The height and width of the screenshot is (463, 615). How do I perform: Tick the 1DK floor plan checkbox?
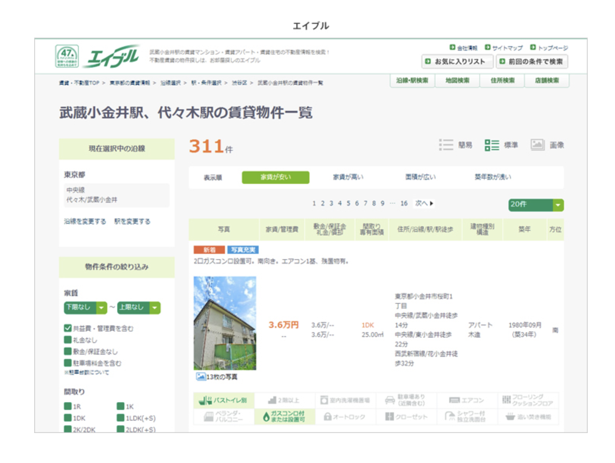pos(68,418)
